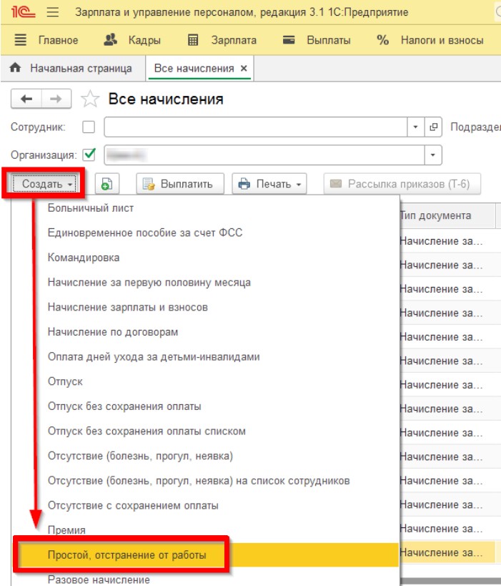Add page to favorites with star icon

(x=90, y=99)
